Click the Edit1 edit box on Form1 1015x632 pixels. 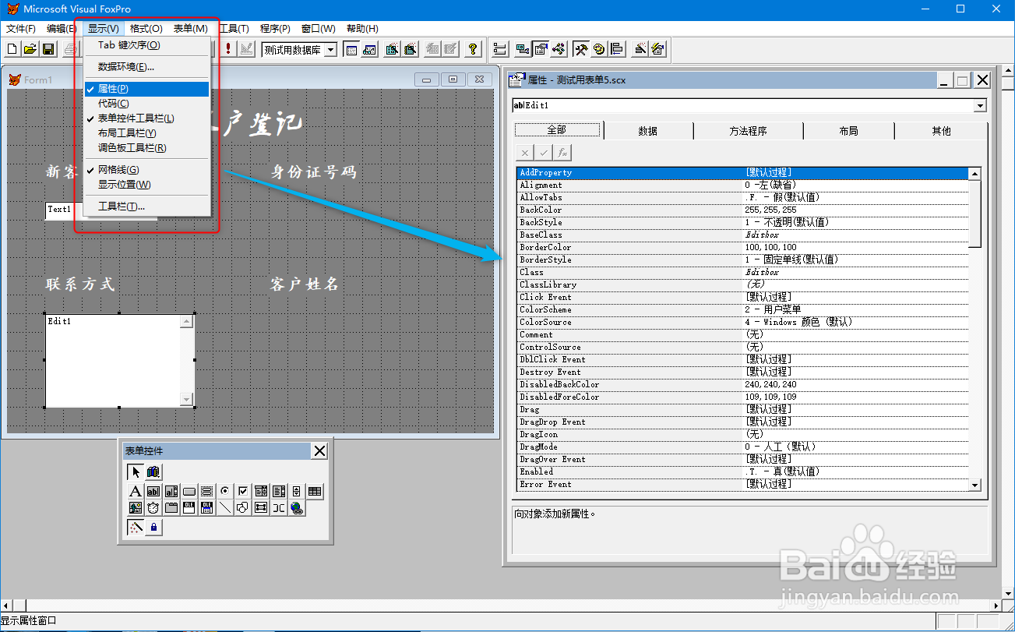coord(119,360)
